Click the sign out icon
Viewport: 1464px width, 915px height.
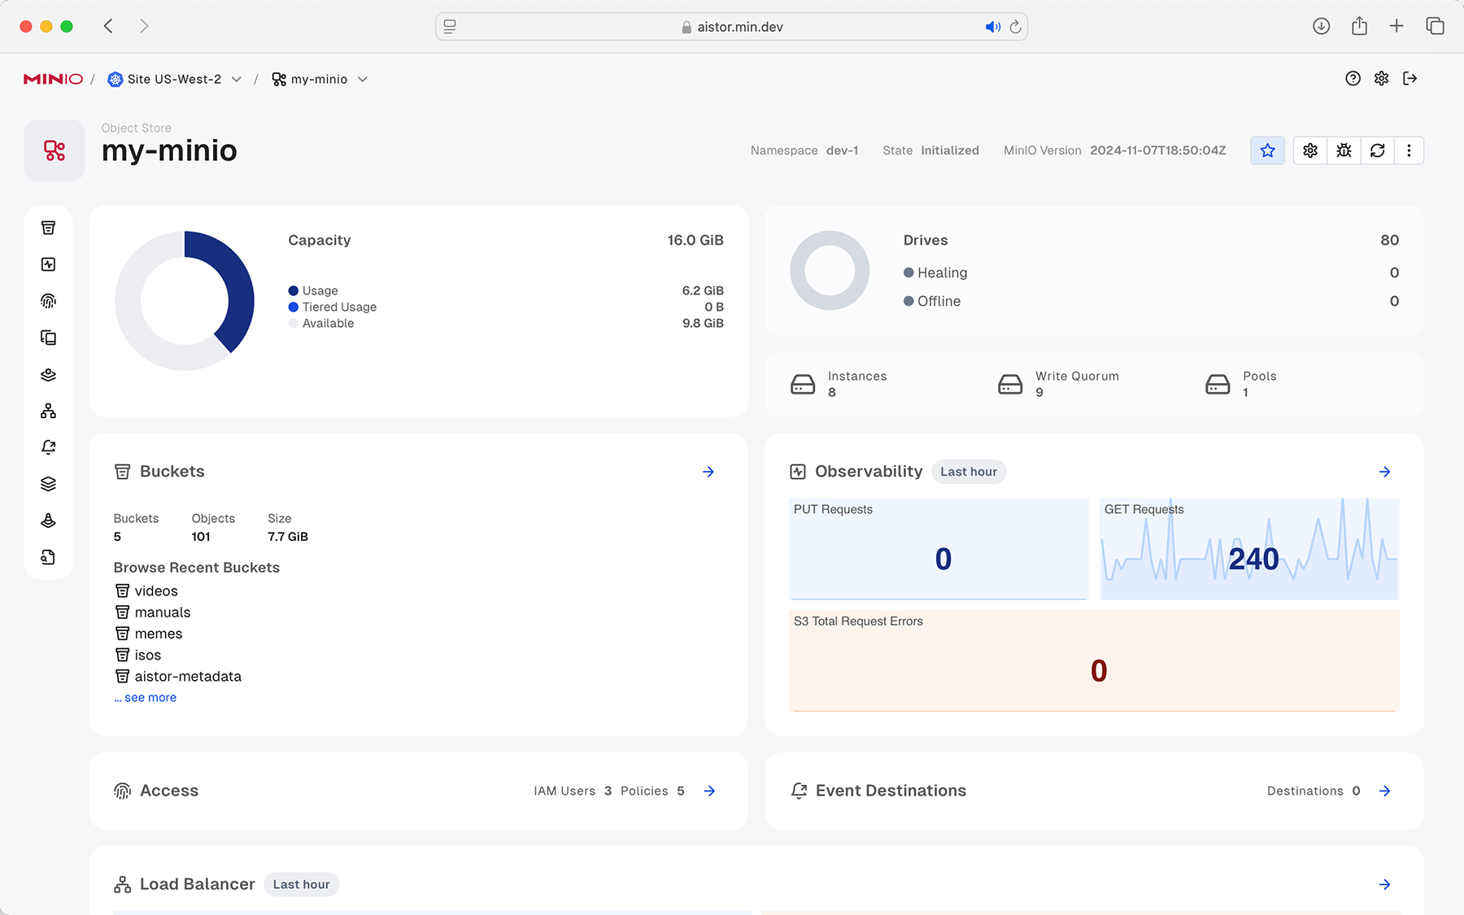point(1410,79)
